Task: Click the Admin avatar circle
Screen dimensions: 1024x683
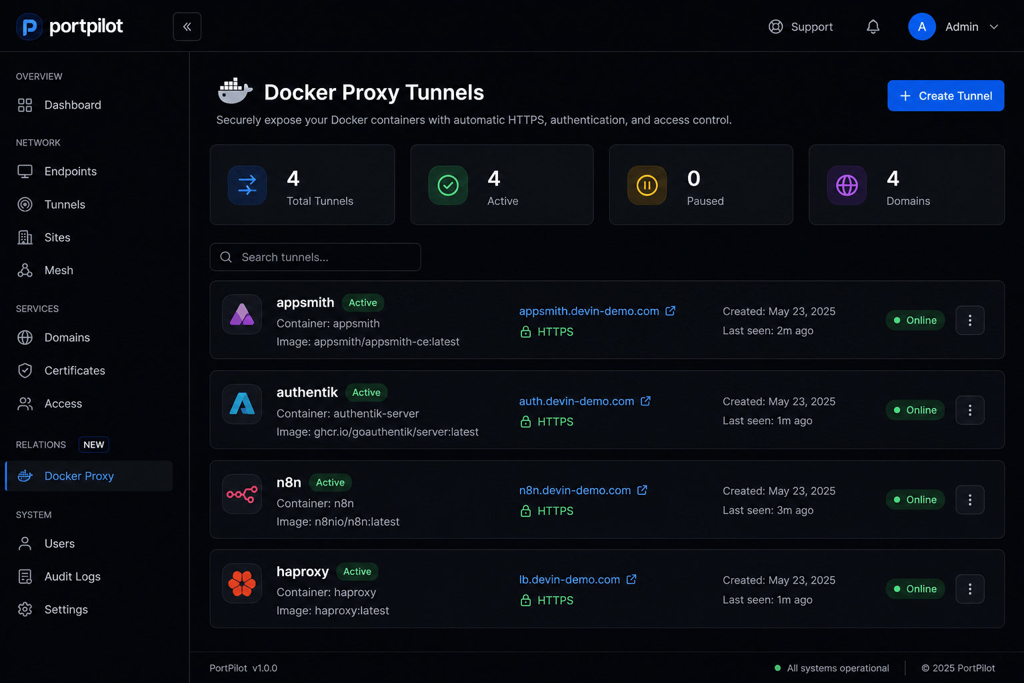Action: tap(922, 27)
